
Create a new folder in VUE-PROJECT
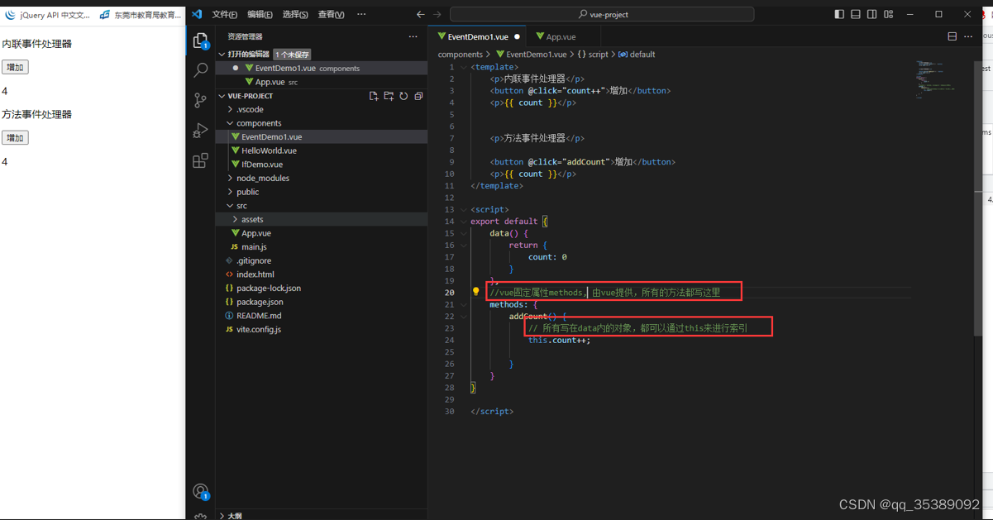point(389,96)
